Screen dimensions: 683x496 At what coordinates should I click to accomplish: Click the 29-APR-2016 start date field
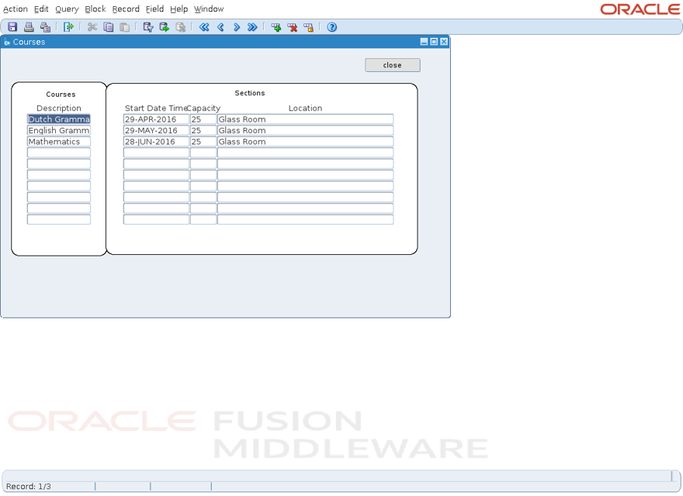coord(156,119)
